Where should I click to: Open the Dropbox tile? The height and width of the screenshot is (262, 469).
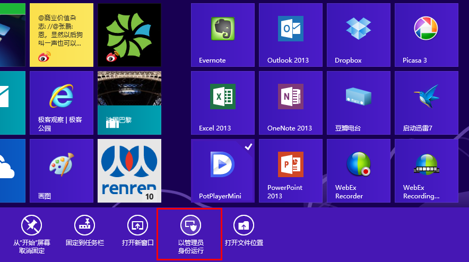pos(359,35)
